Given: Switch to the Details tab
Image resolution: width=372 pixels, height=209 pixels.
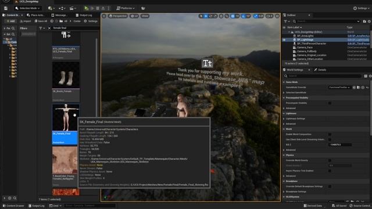Looking at the screenshot, I should pyautogui.click(x=320, y=70).
